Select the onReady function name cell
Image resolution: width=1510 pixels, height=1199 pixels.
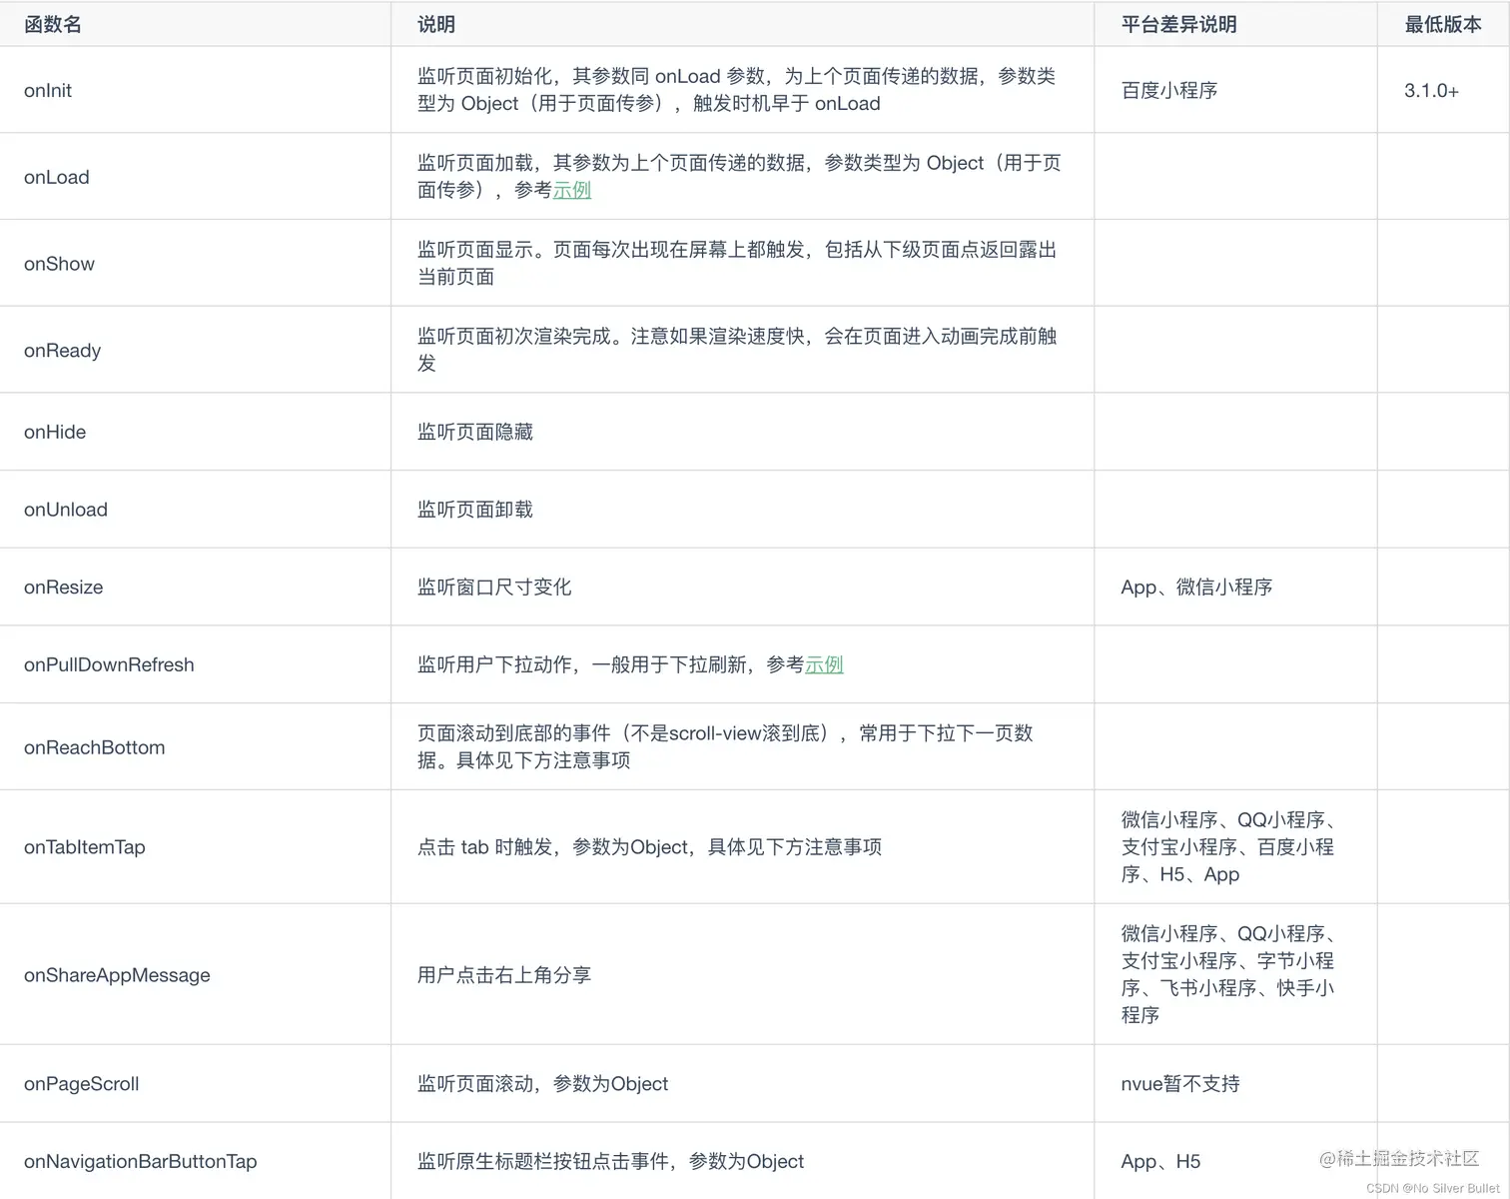click(62, 350)
